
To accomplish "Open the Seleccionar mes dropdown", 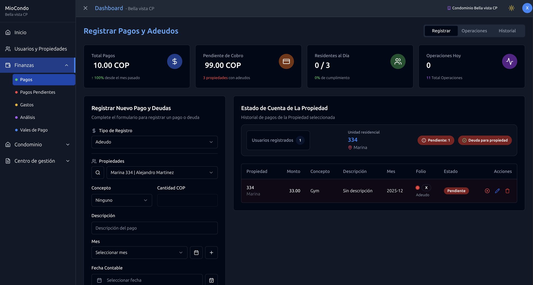I will [x=139, y=253].
